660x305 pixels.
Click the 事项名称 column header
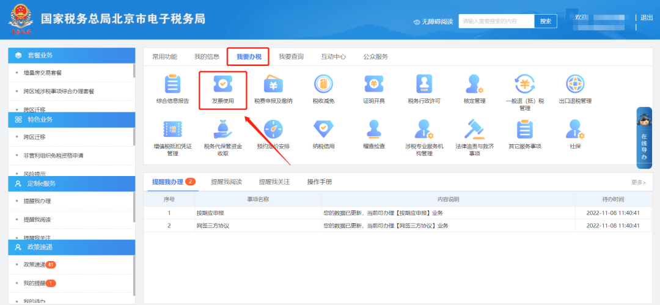[x=258, y=199]
